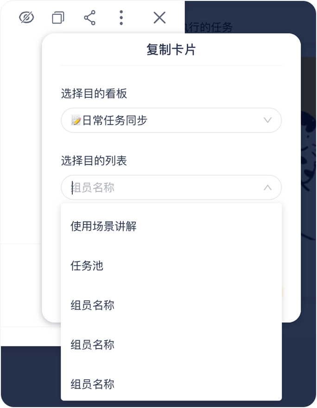Image resolution: width=317 pixels, height=408 pixels.
Task: Click the crossed-out eye unwatch icon
Action: [x=27, y=18]
